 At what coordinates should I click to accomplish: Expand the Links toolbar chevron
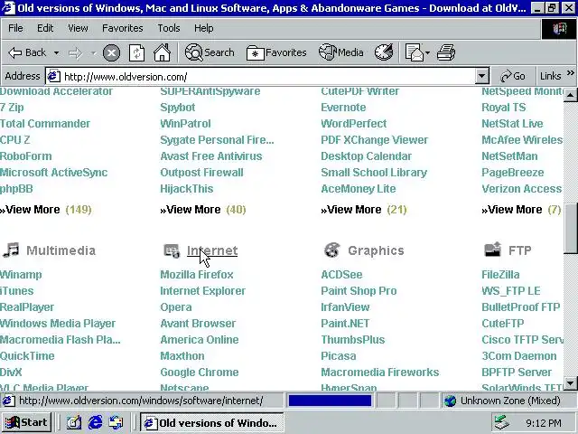pos(570,73)
